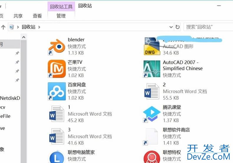Click the 回收站工具 contextual tab header
This screenshot has width=233, height=163.
point(61,6)
